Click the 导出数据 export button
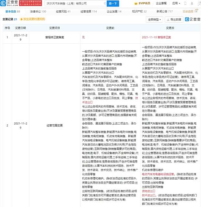Viewport: 201px width, 207px height. point(174,20)
